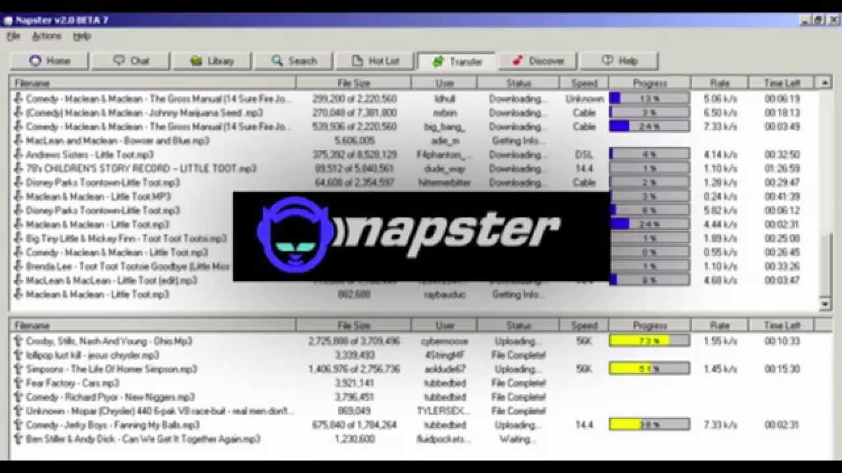Go to the Search tab
The image size is (842, 473).
[294, 61]
